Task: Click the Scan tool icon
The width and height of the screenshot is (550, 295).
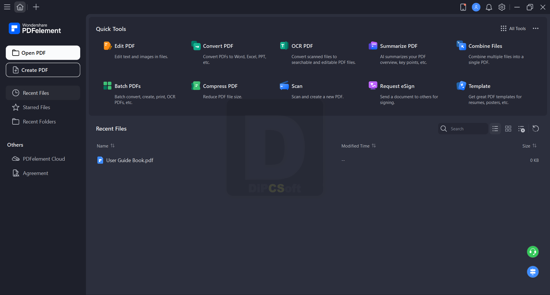Action: [x=284, y=86]
